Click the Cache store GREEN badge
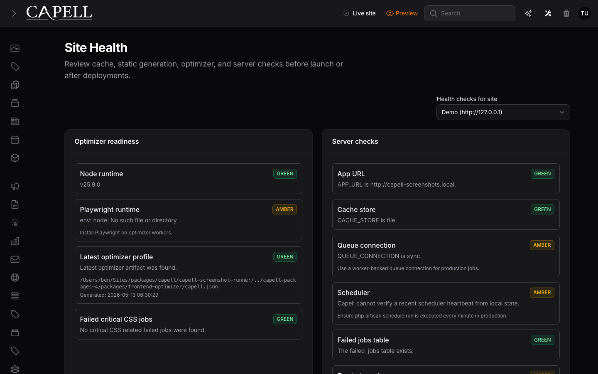 coord(542,209)
